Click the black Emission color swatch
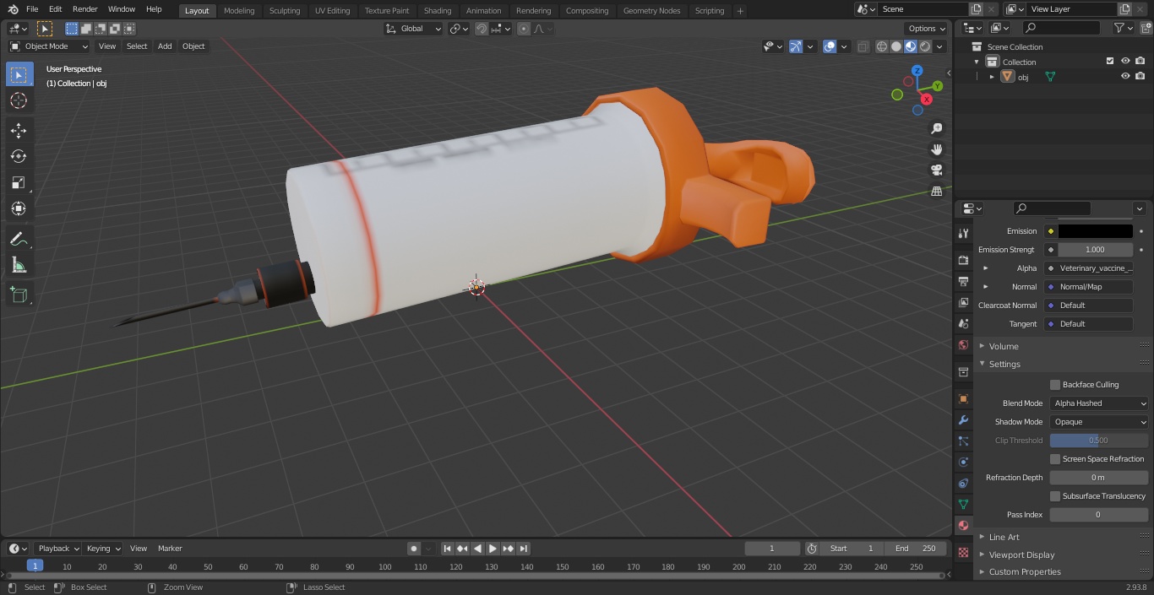The height and width of the screenshot is (595, 1154). (1095, 231)
